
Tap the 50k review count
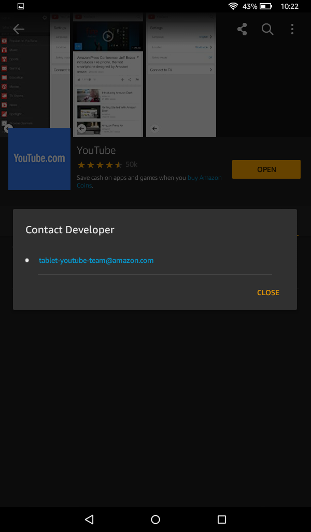131,165
